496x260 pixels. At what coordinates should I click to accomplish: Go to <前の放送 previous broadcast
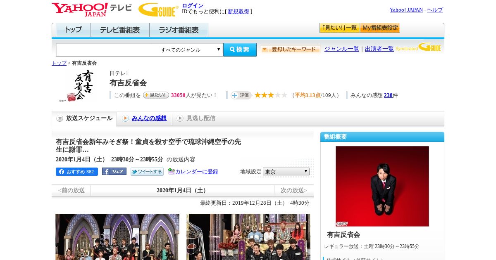(71, 191)
